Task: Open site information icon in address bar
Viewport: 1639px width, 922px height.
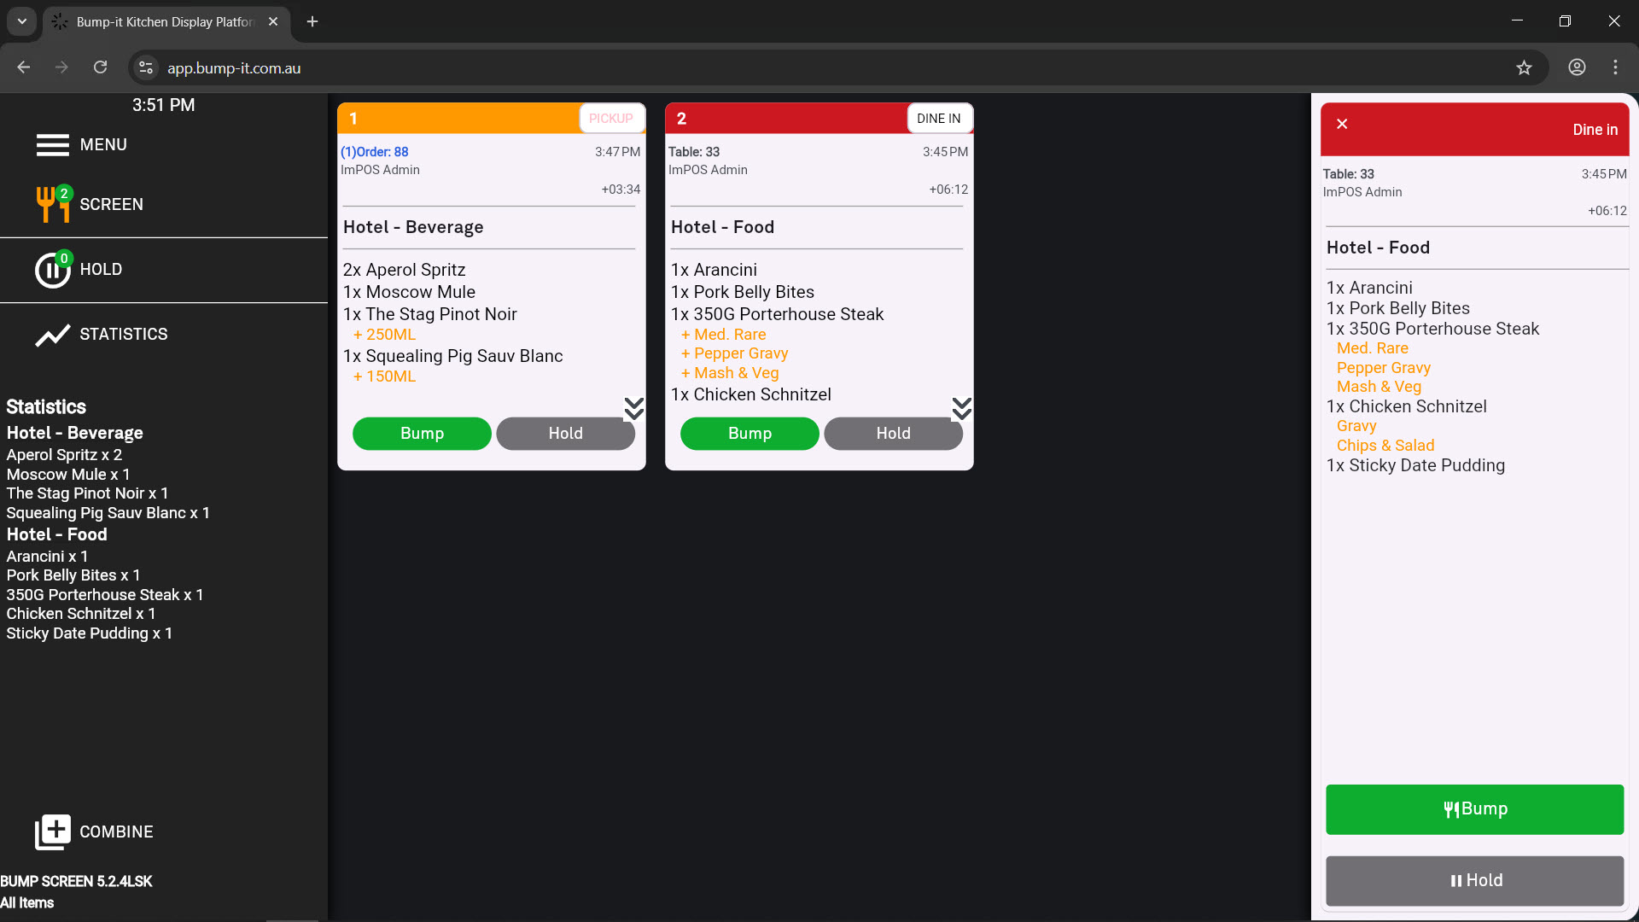Action: tap(146, 68)
